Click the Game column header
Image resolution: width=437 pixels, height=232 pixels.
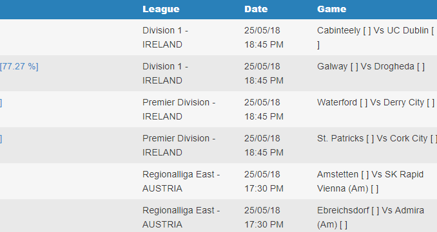point(332,9)
